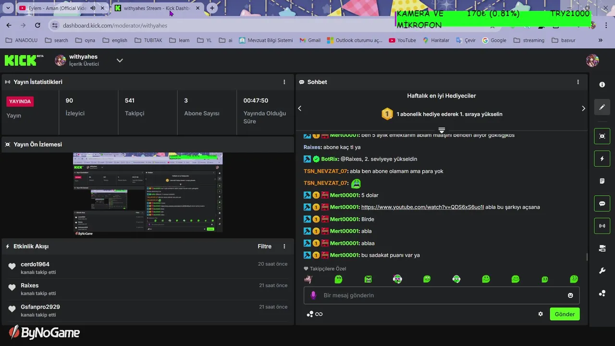Click the browser address bar URL
Image resolution: width=615 pixels, height=346 pixels.
(115, 25)
